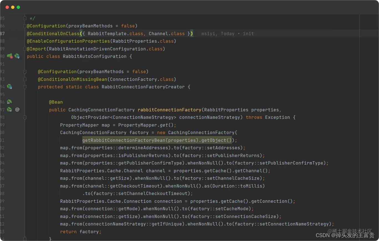Click new CachingConnectionFactory( constructor call
Image resolution: width=379 pixels, height=241 pixels.
pyautogui.click(x=197, y=132)
